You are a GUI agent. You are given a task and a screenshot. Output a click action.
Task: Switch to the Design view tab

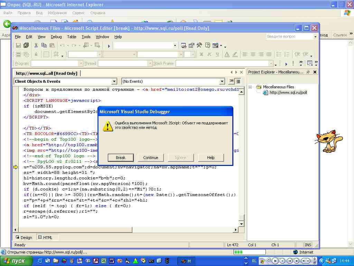(24, 238)
